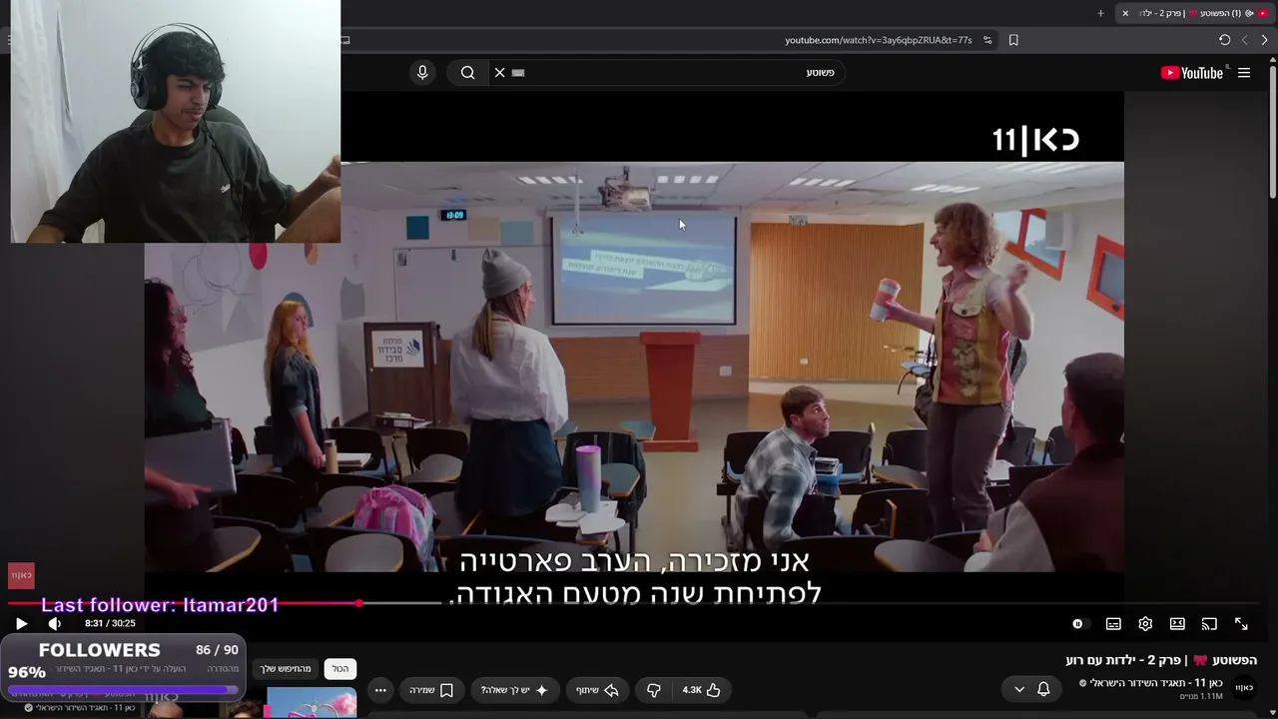Turn on subtitles with the captions icon
Image resolution: width=1278 pixels, height=719 pixels.
[1113, 624]
